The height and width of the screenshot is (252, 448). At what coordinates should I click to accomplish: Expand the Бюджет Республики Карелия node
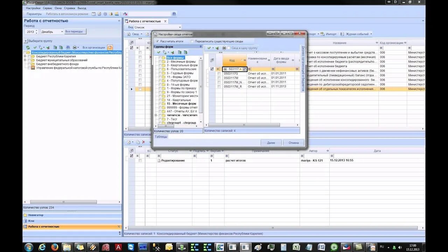[x=25, y=56]
